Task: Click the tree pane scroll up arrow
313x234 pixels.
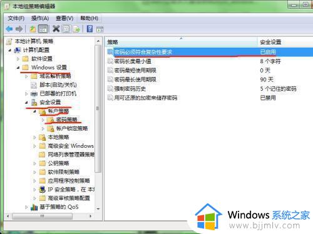Action: coord(98,41)
